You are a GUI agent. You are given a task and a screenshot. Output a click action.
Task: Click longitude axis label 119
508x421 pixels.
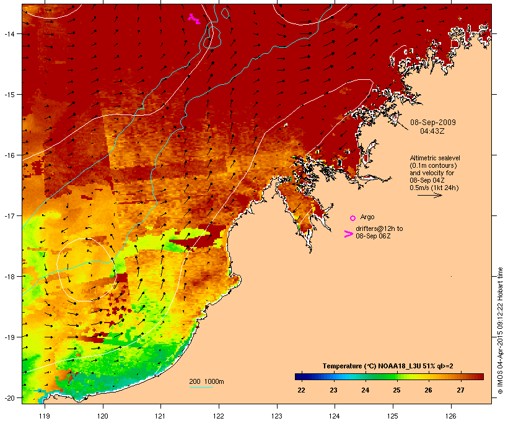tap(45, 416)
